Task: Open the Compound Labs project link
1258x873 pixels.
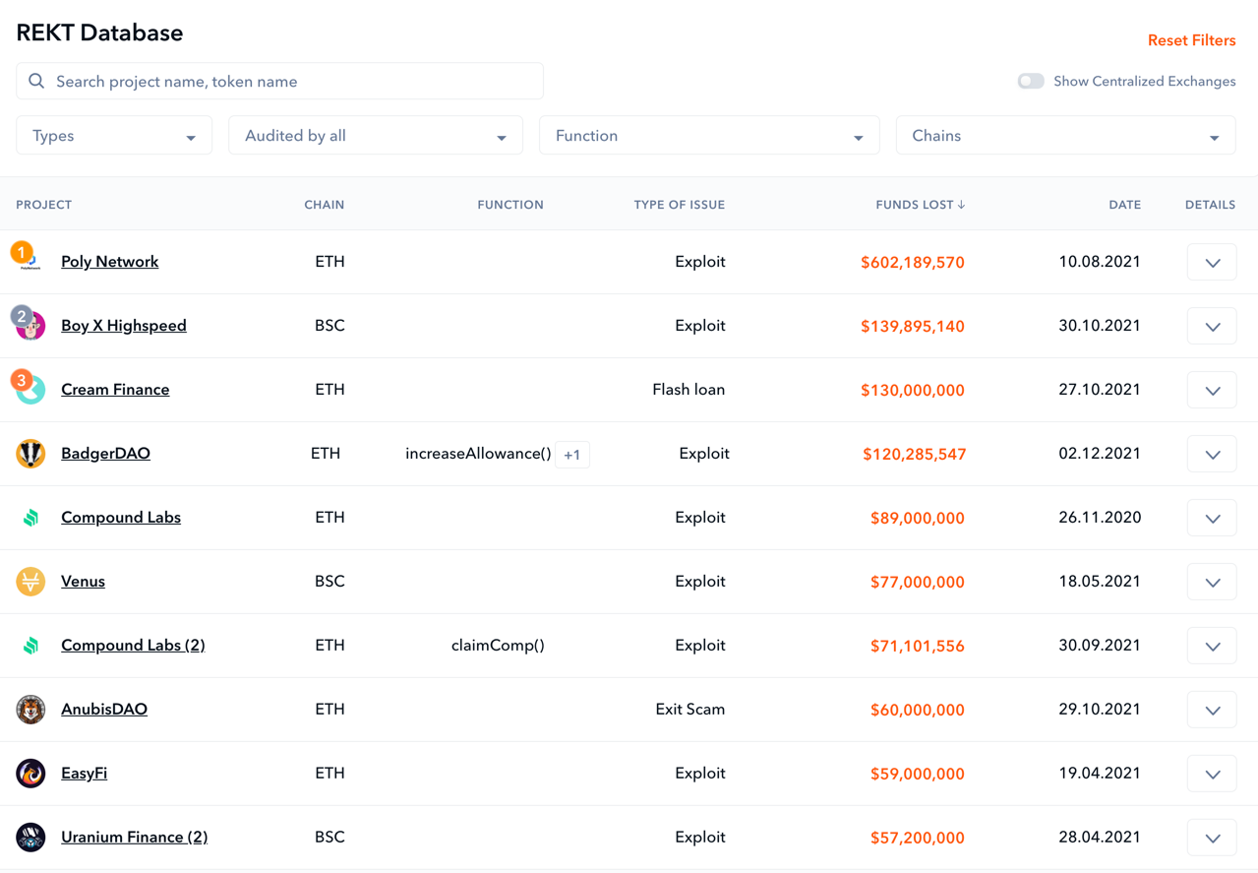Action: 121,518
